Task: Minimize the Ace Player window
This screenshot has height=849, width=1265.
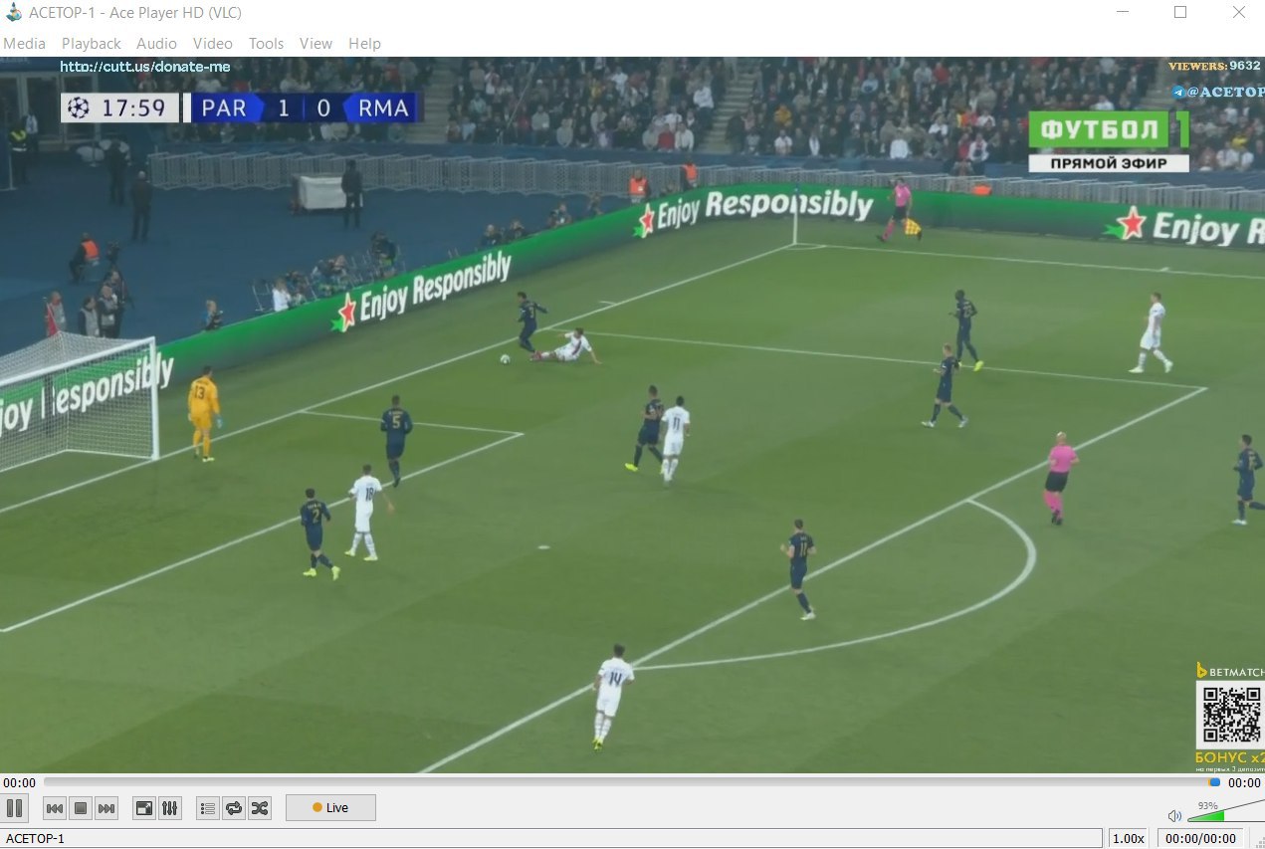Action: pyautogui.click(x=1123, y=13)
